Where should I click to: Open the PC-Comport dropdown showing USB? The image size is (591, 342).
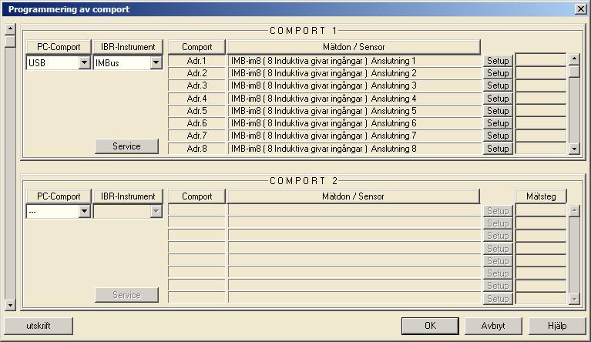pyautogui.click(x=59, y=62)
